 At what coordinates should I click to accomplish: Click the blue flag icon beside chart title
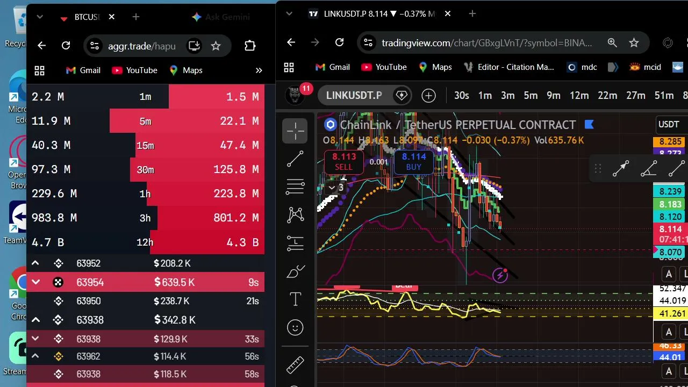tap(589, 125)
